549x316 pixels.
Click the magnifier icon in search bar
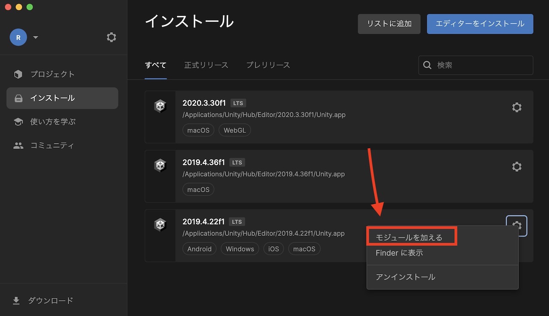pyautogui.click(x=427, y=65)
